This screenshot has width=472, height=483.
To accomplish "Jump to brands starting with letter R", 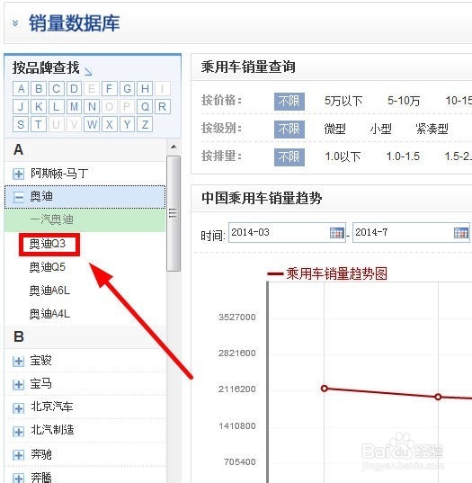I will (x=163, y=106).
